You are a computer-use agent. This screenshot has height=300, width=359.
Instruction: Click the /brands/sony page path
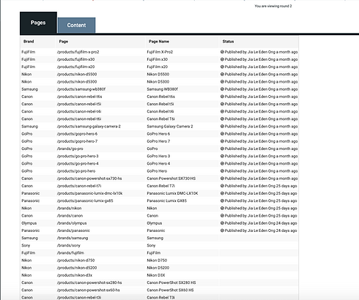[69, 245]
